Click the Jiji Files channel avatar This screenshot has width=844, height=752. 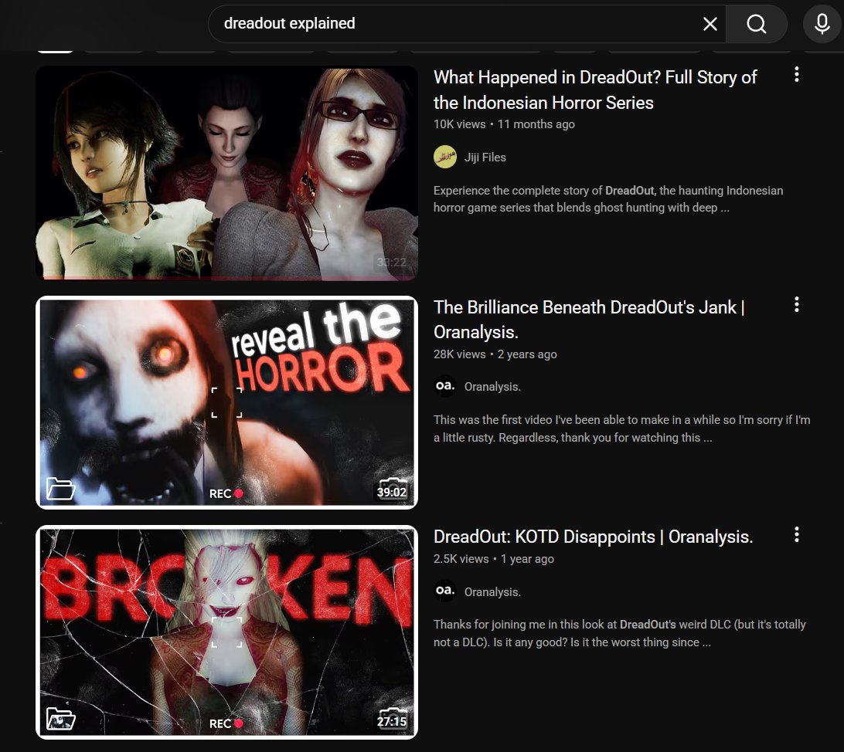pyautogui.click(x=445, y=157)
